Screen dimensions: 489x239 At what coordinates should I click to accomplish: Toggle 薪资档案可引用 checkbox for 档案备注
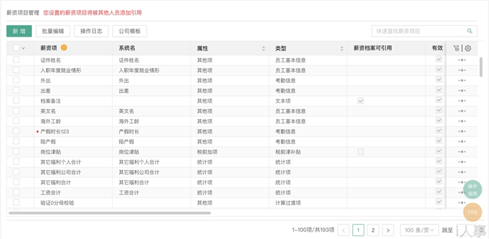361,101
